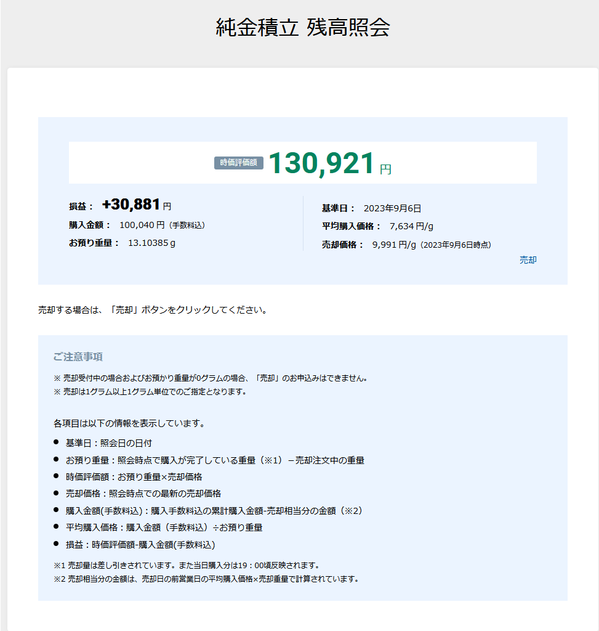
Task: Click the 購入金額 100,040 円 value
Action: pyautogui.click(x=142, y=225)
